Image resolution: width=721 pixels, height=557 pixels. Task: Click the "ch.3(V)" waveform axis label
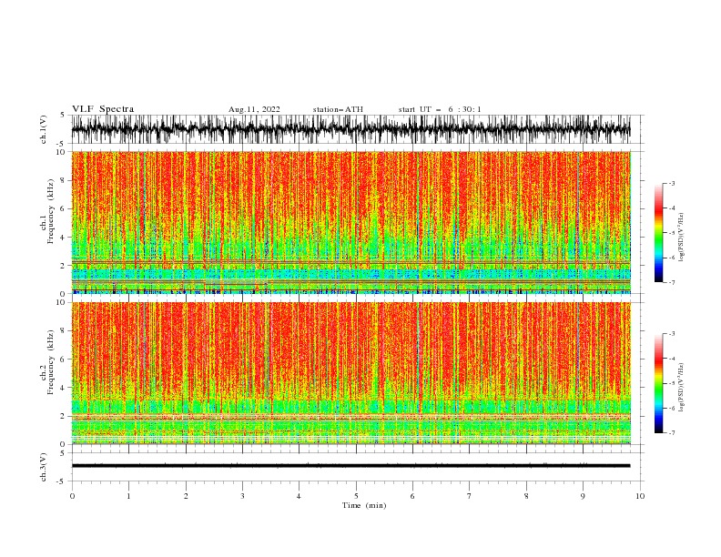pos(44,467)
